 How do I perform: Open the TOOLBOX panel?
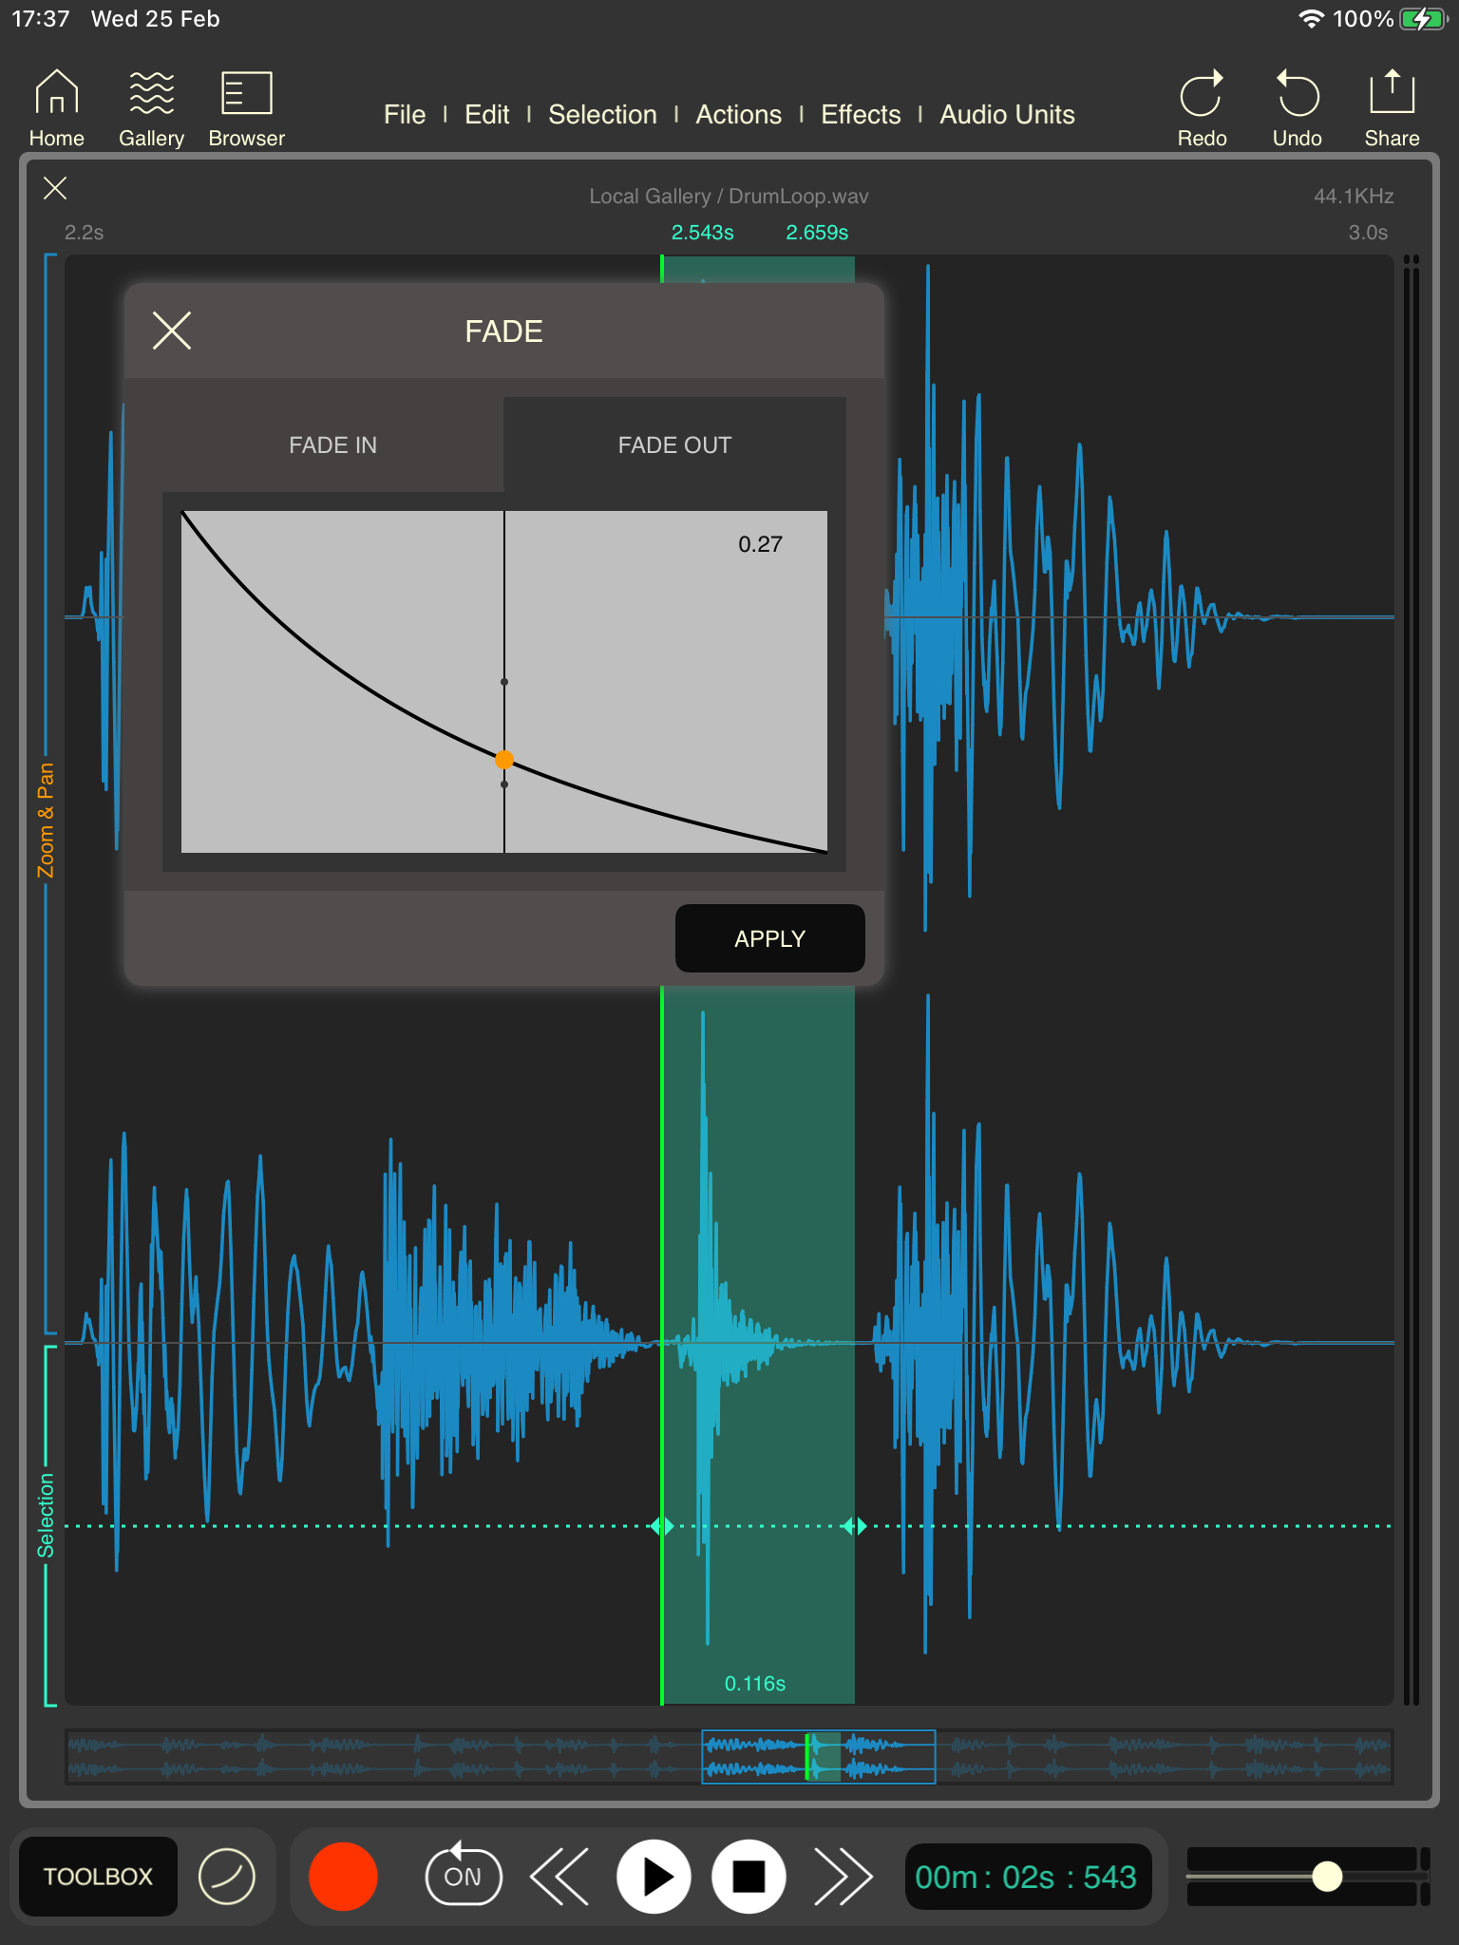point(98,1877)
